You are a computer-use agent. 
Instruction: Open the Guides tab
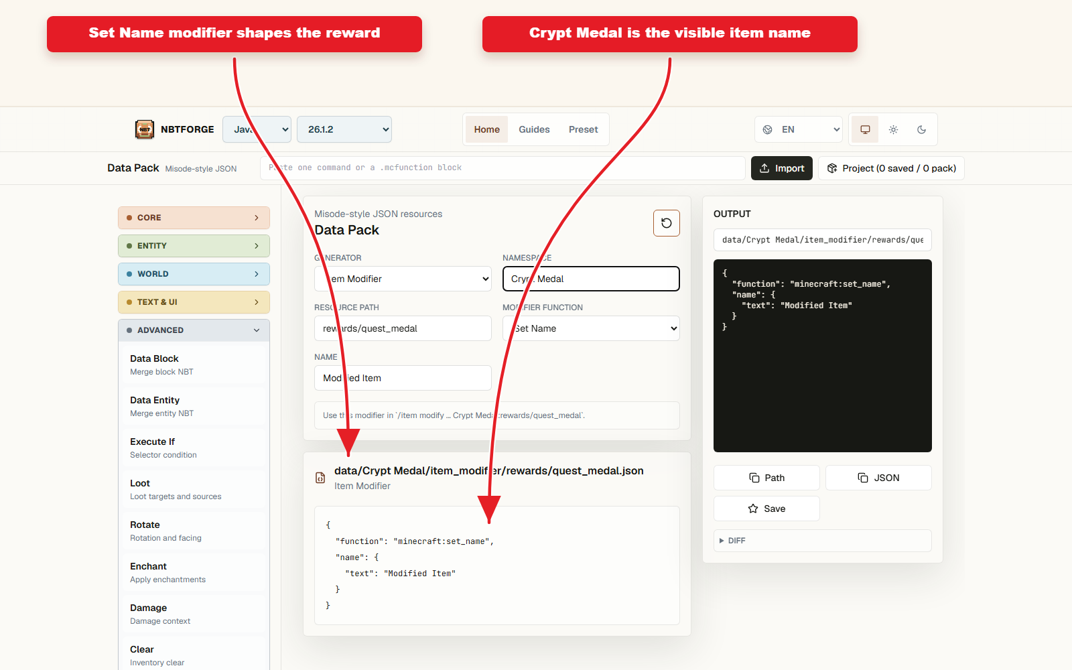click(x=534, y=129)
